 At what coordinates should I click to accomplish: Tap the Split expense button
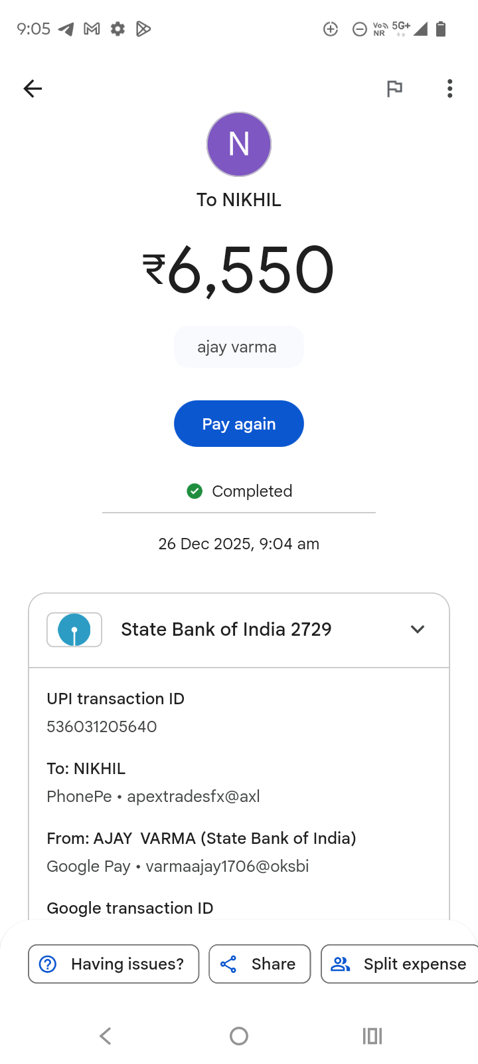400,964
